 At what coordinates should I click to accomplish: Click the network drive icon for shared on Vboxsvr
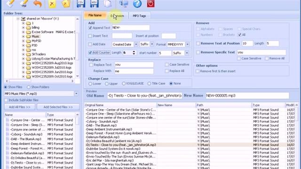click(x=23, y=19)
